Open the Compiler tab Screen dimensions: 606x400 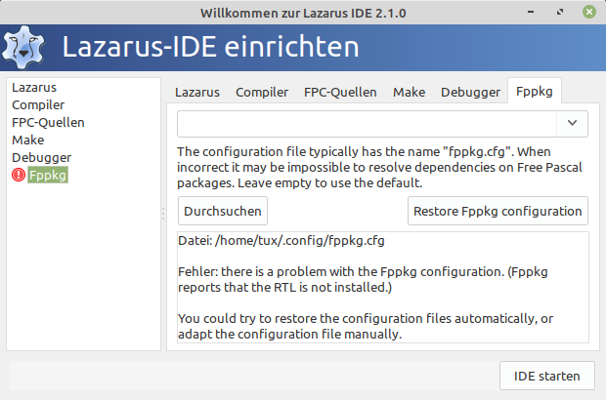coord(262,92)
